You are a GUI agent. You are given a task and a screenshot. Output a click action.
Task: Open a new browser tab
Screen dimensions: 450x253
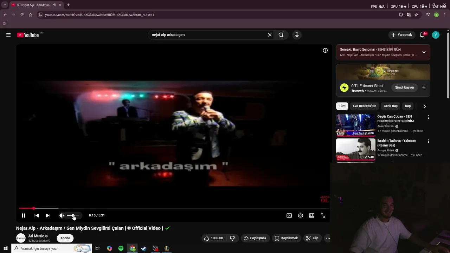[68, 5]
